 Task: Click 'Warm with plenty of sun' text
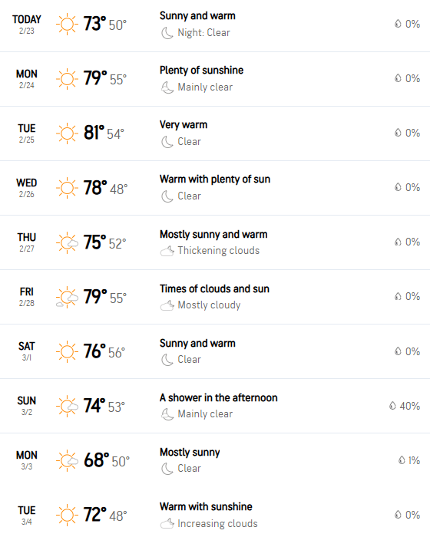coord(215,179)
